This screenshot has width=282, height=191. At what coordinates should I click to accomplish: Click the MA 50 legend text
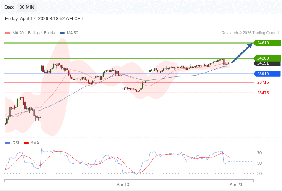click(73, 33)
